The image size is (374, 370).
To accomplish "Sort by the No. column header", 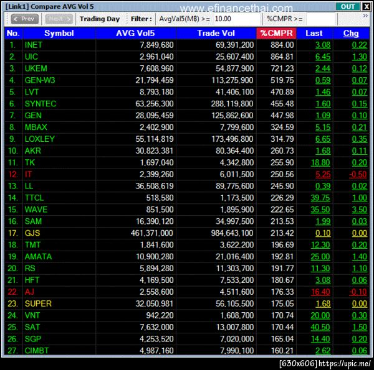I will click(13, 34).
